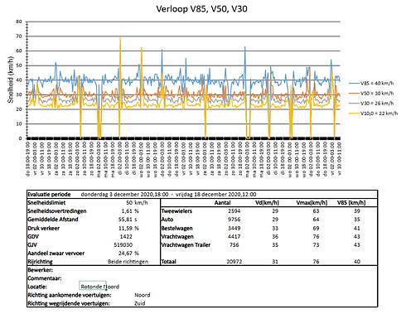Select the 'Bewerker:' label

[41, 270]
